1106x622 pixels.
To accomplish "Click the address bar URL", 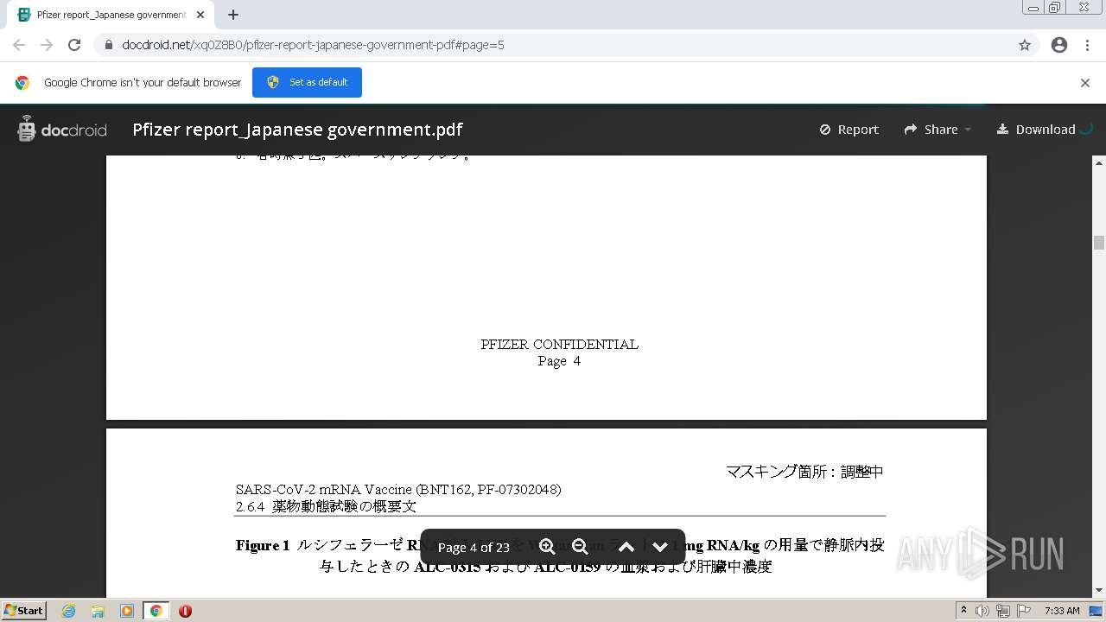I will point(313,45).
